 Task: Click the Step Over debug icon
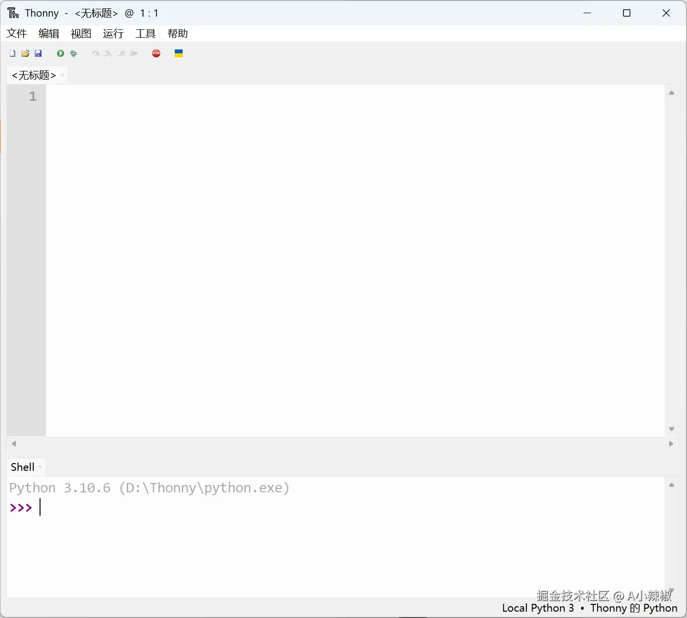pos(96,53)
